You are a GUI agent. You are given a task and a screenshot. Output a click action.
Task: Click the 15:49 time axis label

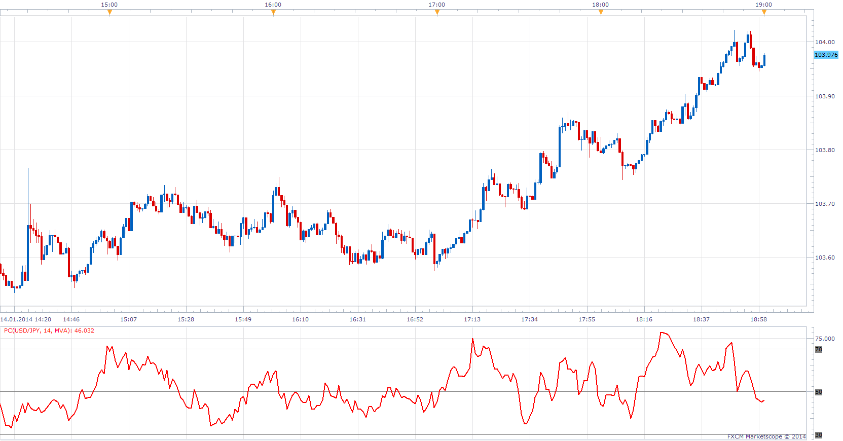243,319
